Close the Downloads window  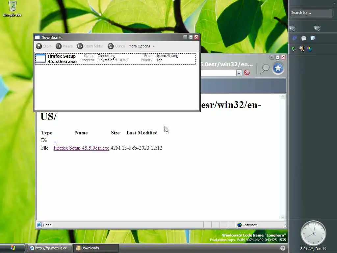pos(196,38)
